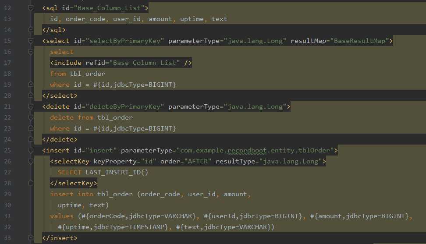Click "tblOrder" in the insert parameterType
The width and height of the screenshot is (426, 244).
(314, 150)
